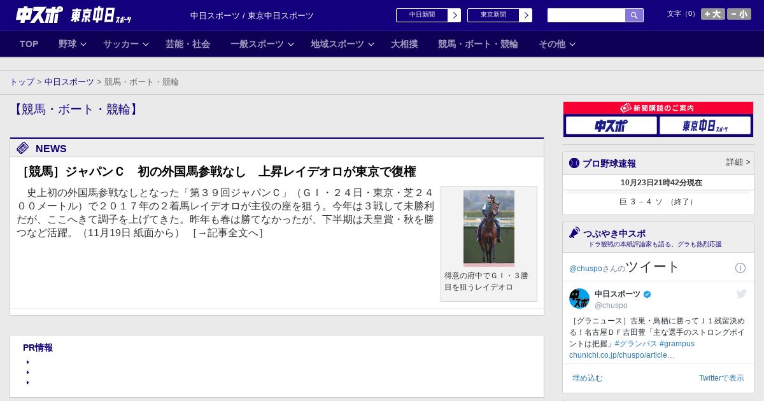Click the 文字 (0) text size label
This screenshot has height=401, width=764.
tap(682, 14)
